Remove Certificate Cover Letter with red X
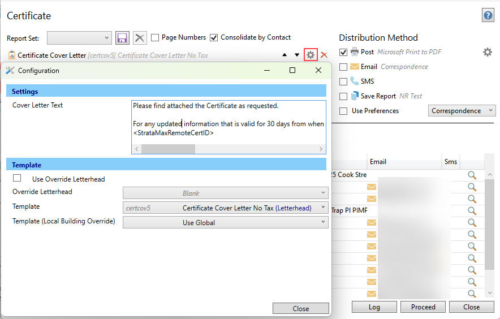 (x=324, y=55)
